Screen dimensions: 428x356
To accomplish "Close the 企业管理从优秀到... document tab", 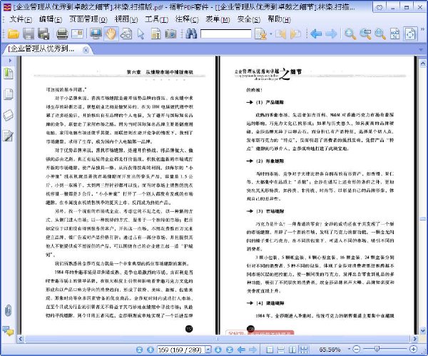I will tap(86, 50).
